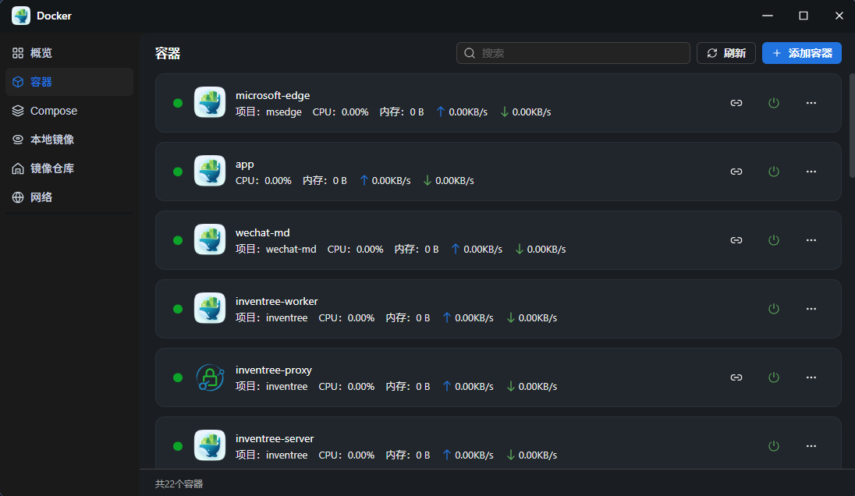Toggle power for inventree-server
The width and height of the screenshot is (855, 496).
pos(774,446)
